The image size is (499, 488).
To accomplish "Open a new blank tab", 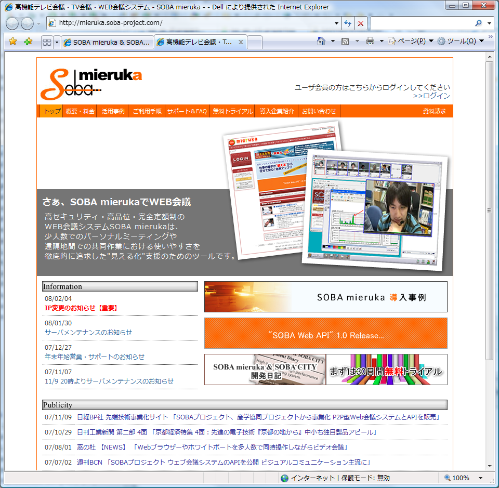I will tap(255, 42).
